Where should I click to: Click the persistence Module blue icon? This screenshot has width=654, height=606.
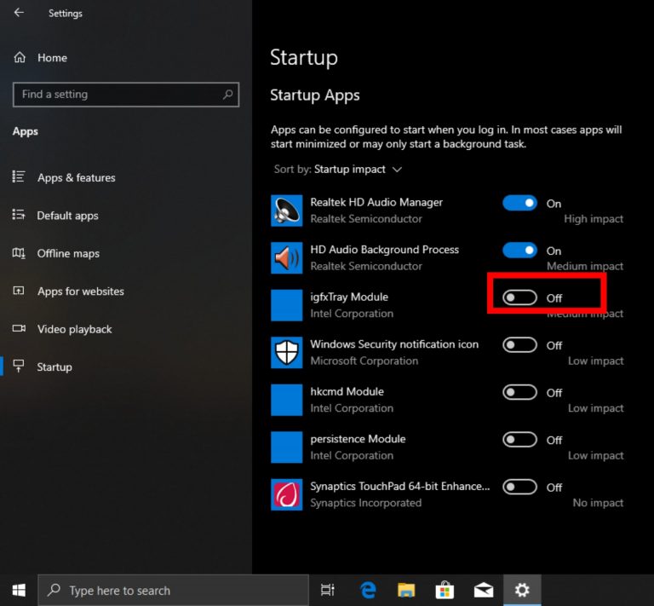pyautogui.click(x=286, y=447)
